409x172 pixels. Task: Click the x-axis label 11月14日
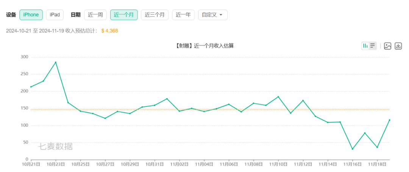[328, 164]
